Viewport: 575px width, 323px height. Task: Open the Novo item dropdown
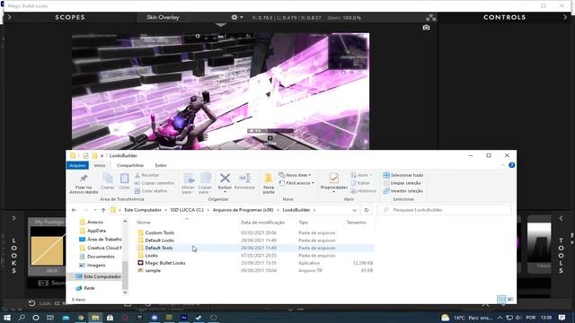(x=296, y=175)
